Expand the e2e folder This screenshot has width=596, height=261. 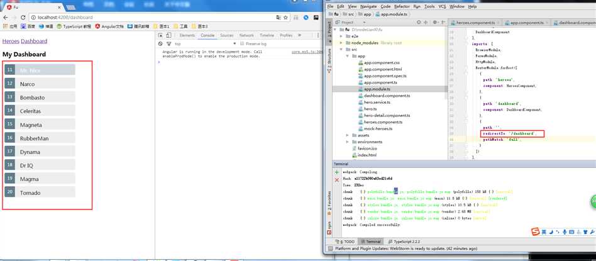[x=341, y=36]
